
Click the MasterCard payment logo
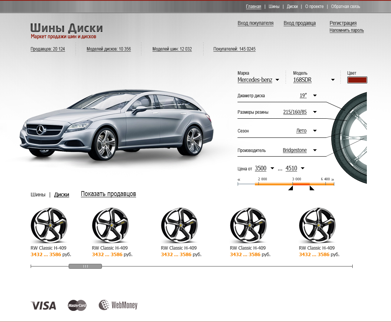[77, 305]
